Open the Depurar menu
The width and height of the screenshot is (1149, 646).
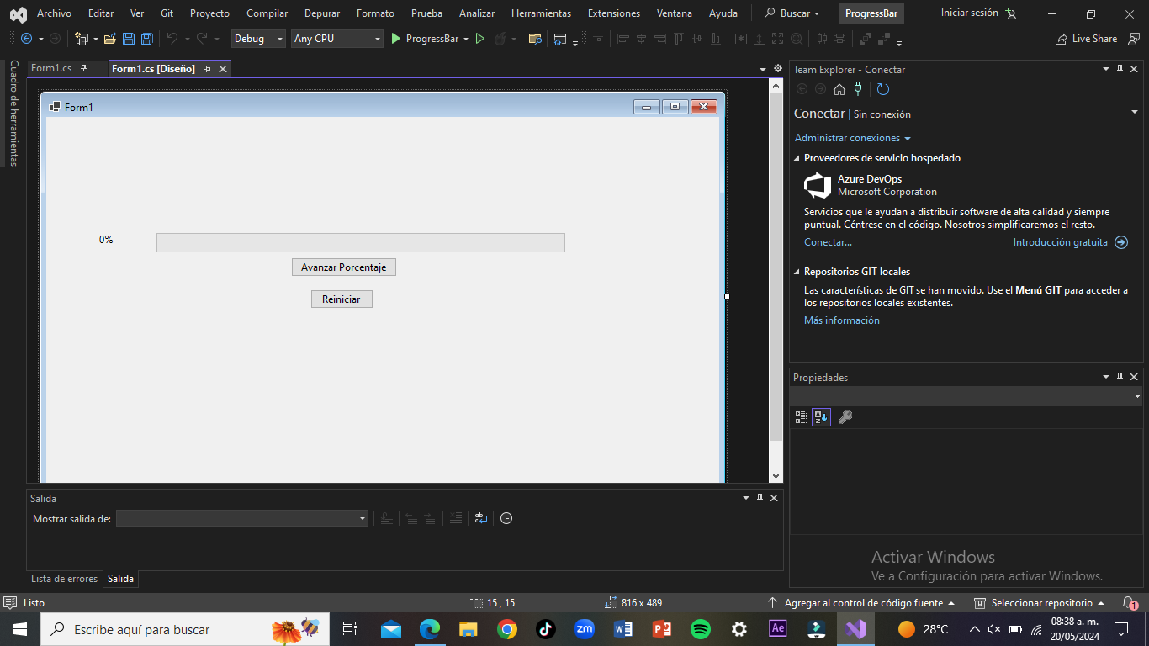(x=322, y=13)
